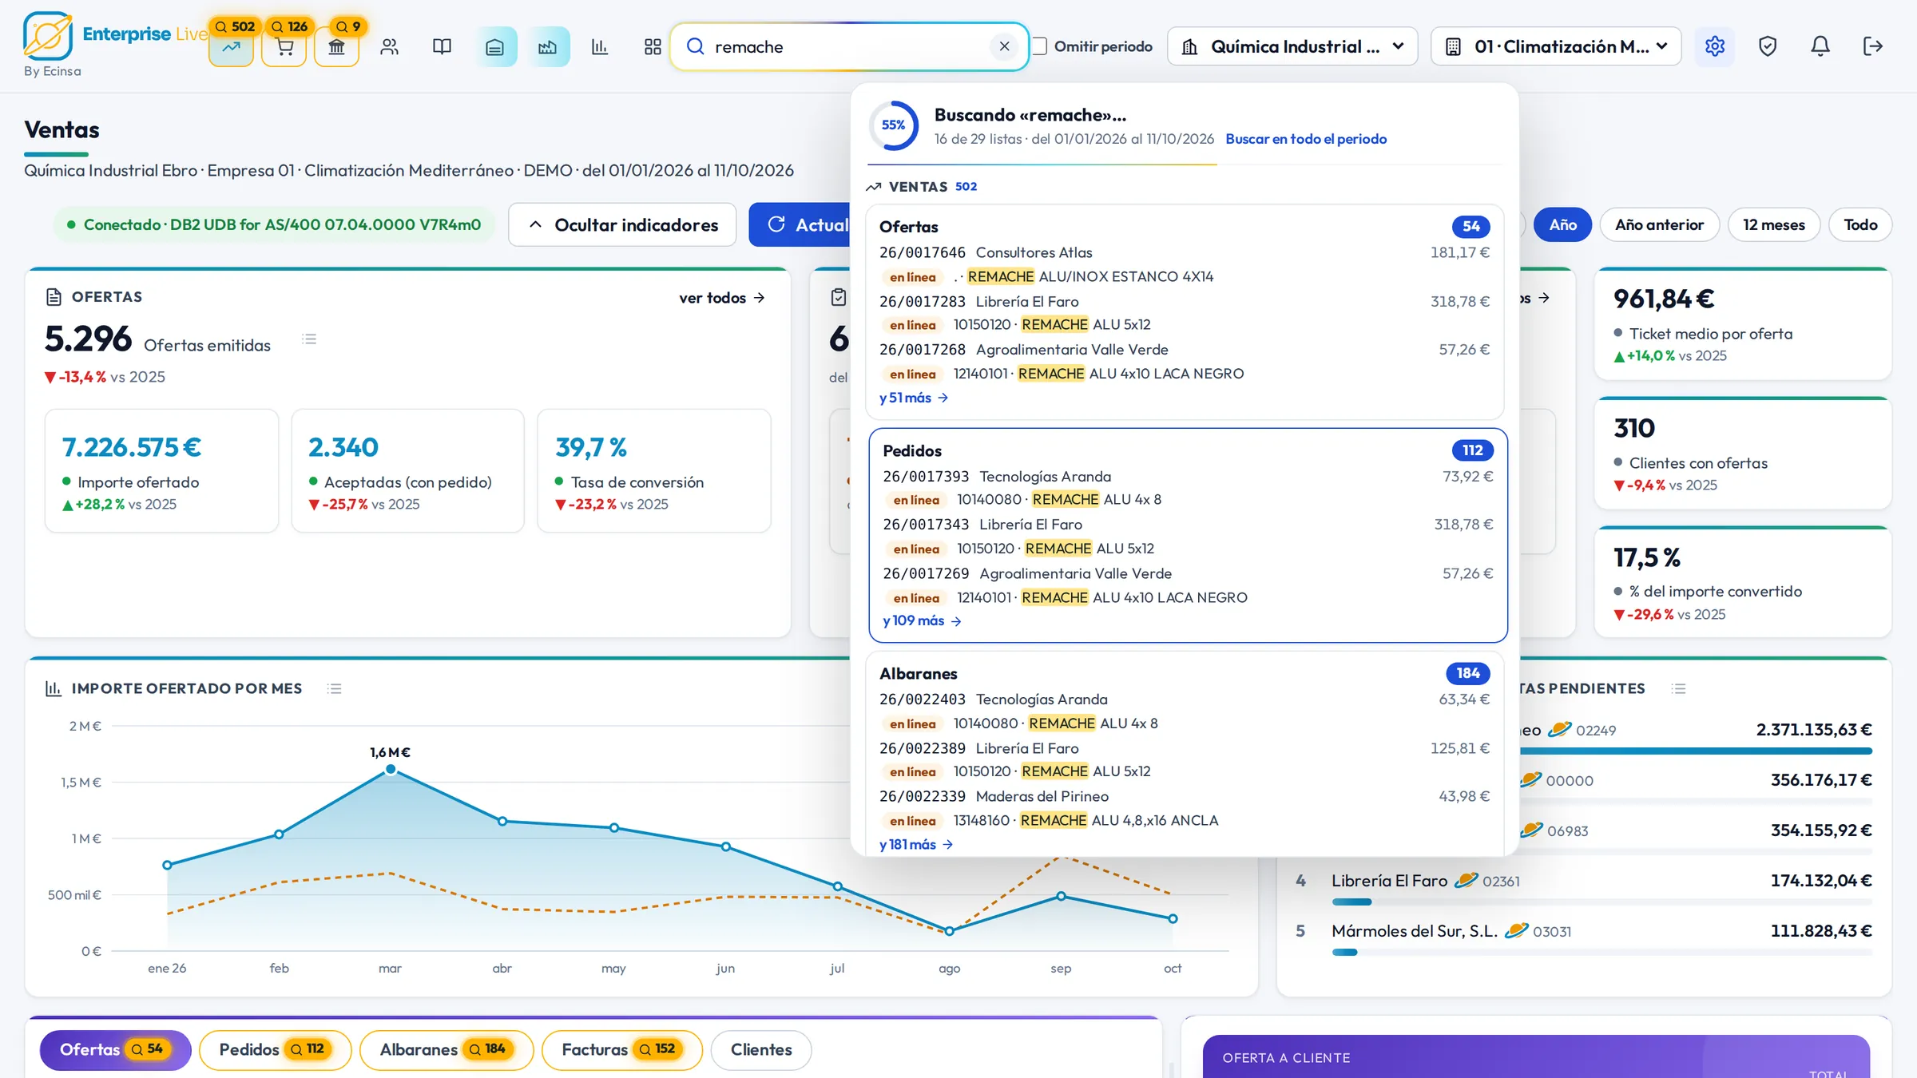Switch to the Ofertas 54 tab
Image resolution: width=1917 pixels, height=1078 pixels.
click(115, 1049)
